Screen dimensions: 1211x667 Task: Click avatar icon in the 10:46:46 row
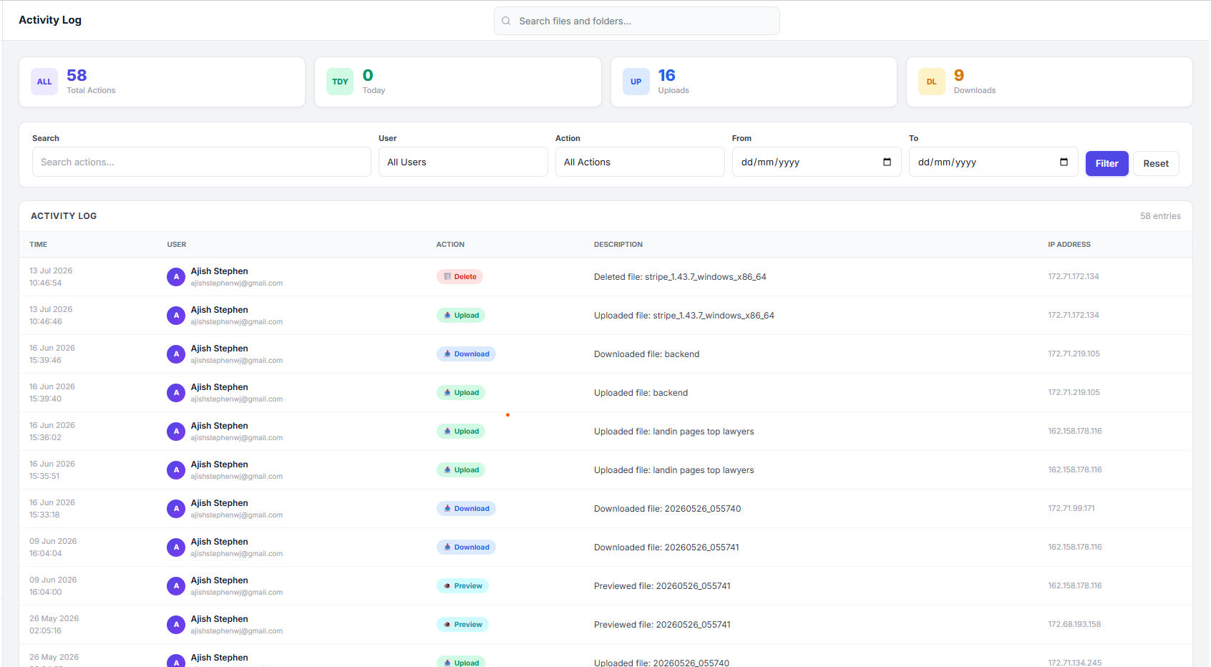tap(176, 316)
